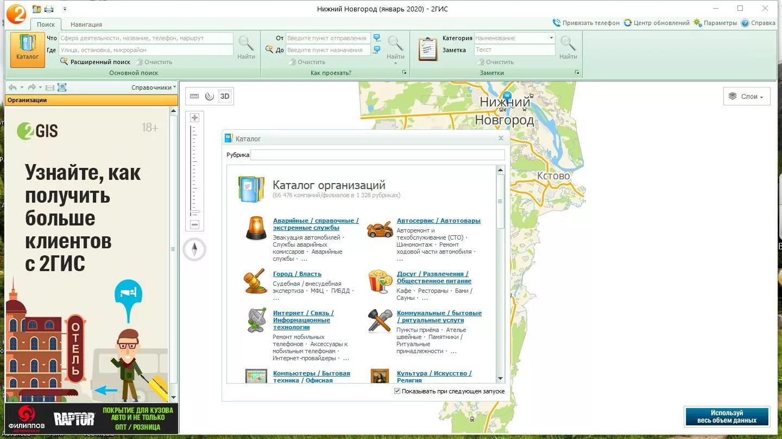782x439 pixels.
Task: Click the collapsed list view icon in panel toolbar
Action: [x=49, y=87]
